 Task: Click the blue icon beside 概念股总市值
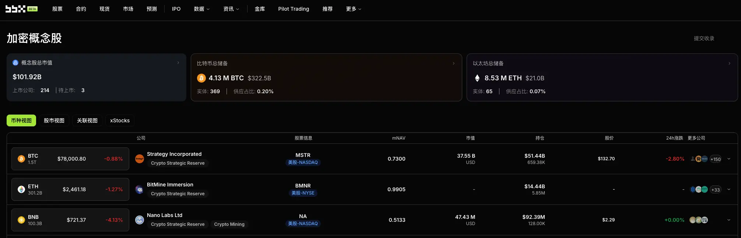click(x=15, y=63)
